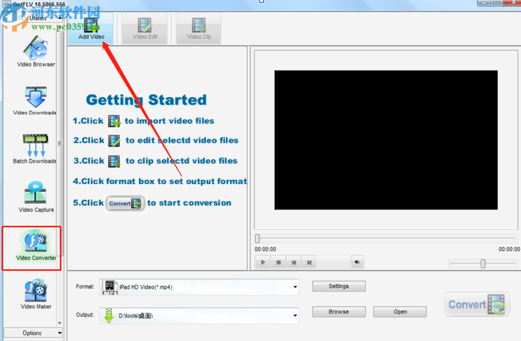The height and width of the screenshot is (341, 521).
Task: Click Convert image in step 5
Action: pos(125,203)
